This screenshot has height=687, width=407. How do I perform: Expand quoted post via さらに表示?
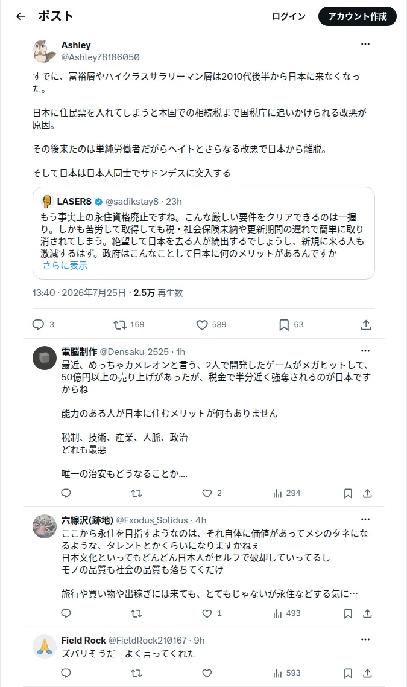[x=65, y=266]
